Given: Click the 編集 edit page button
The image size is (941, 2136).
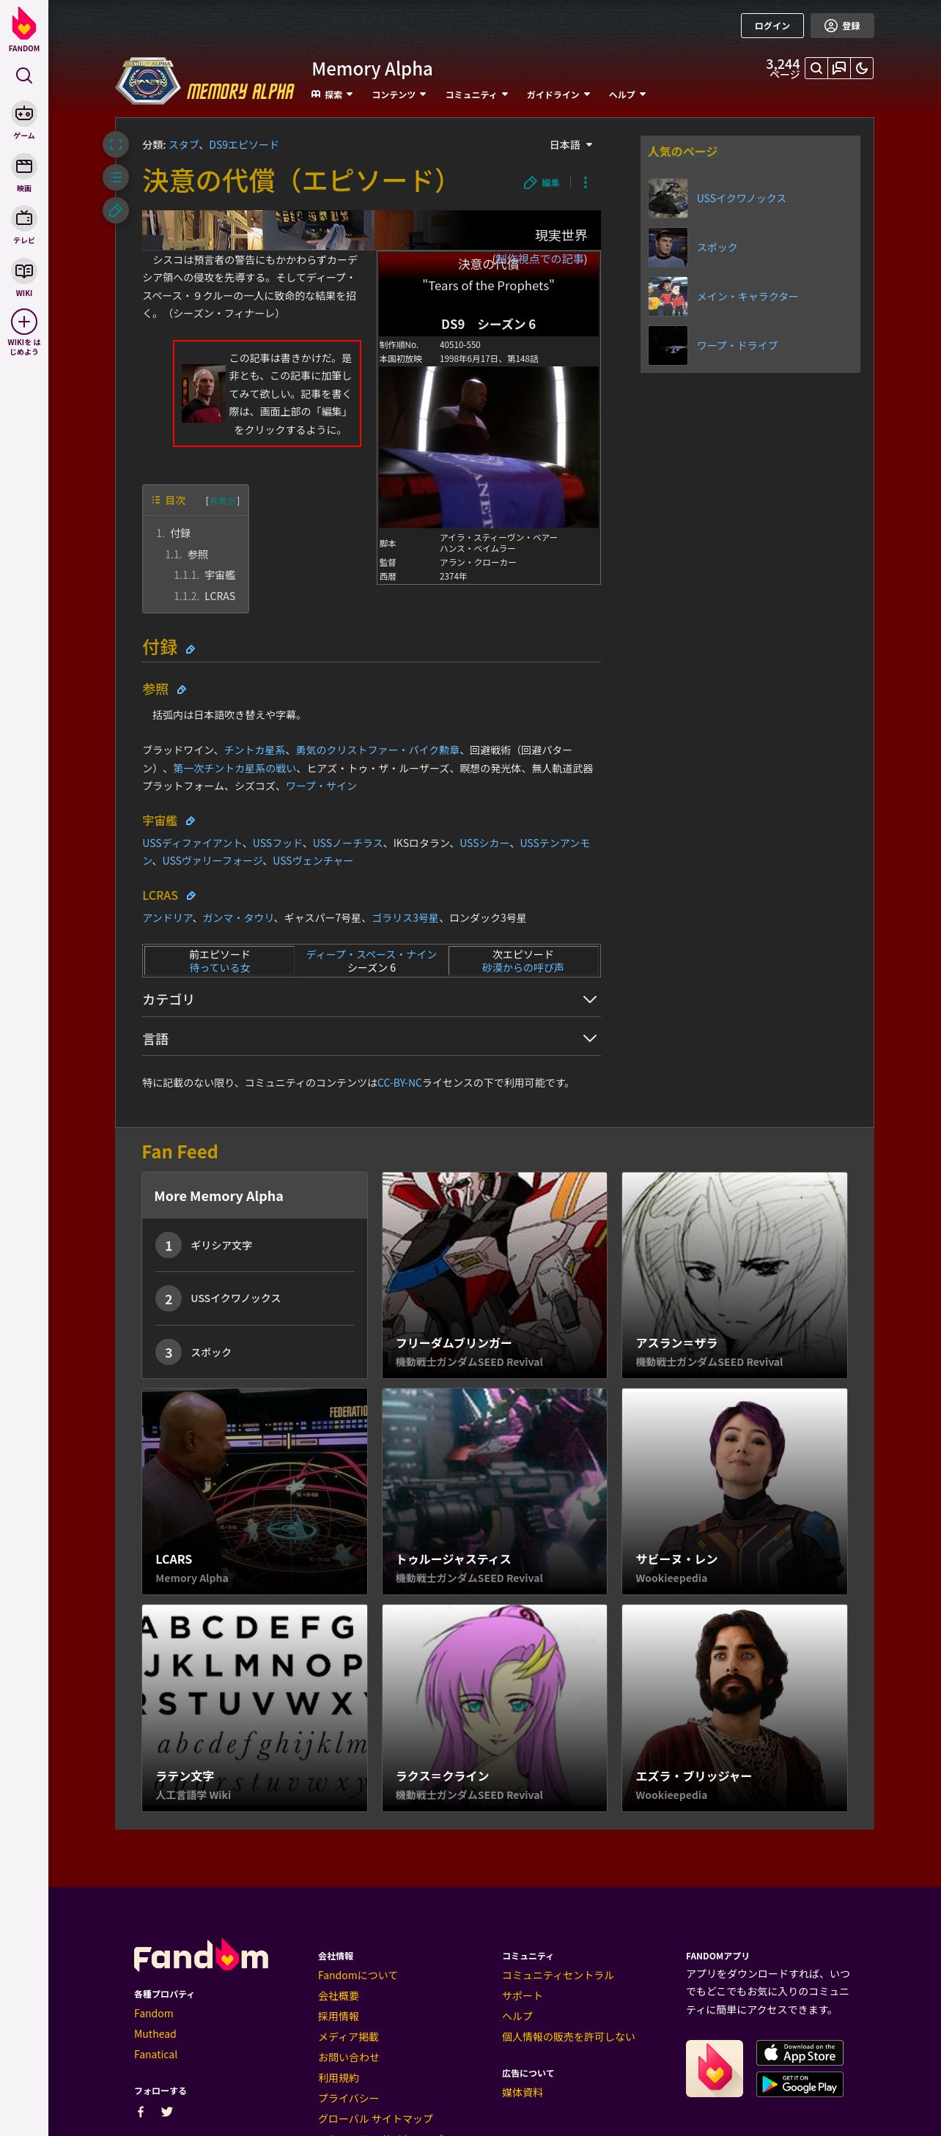Looking at the screenshot, I should (x=542, y=182).
